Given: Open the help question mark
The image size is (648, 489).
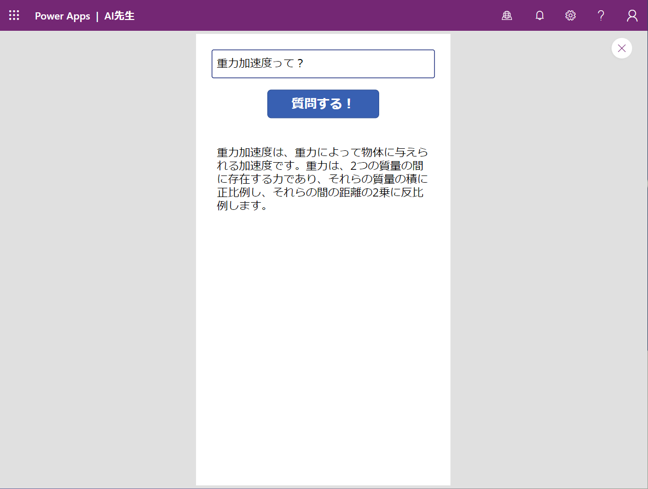Looking at the screenshot, I should point(601,15).
